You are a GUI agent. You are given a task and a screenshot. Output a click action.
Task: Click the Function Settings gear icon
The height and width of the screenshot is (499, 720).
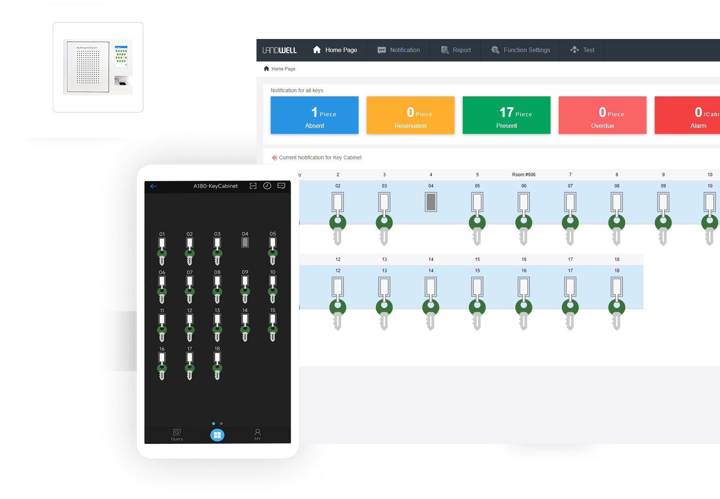click(494, 50)
